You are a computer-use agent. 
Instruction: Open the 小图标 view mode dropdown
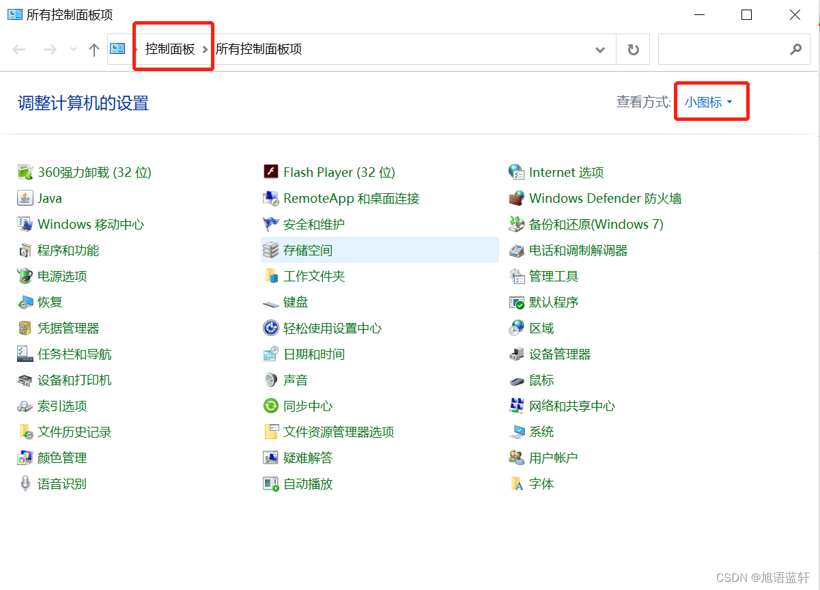click(709, 102)
